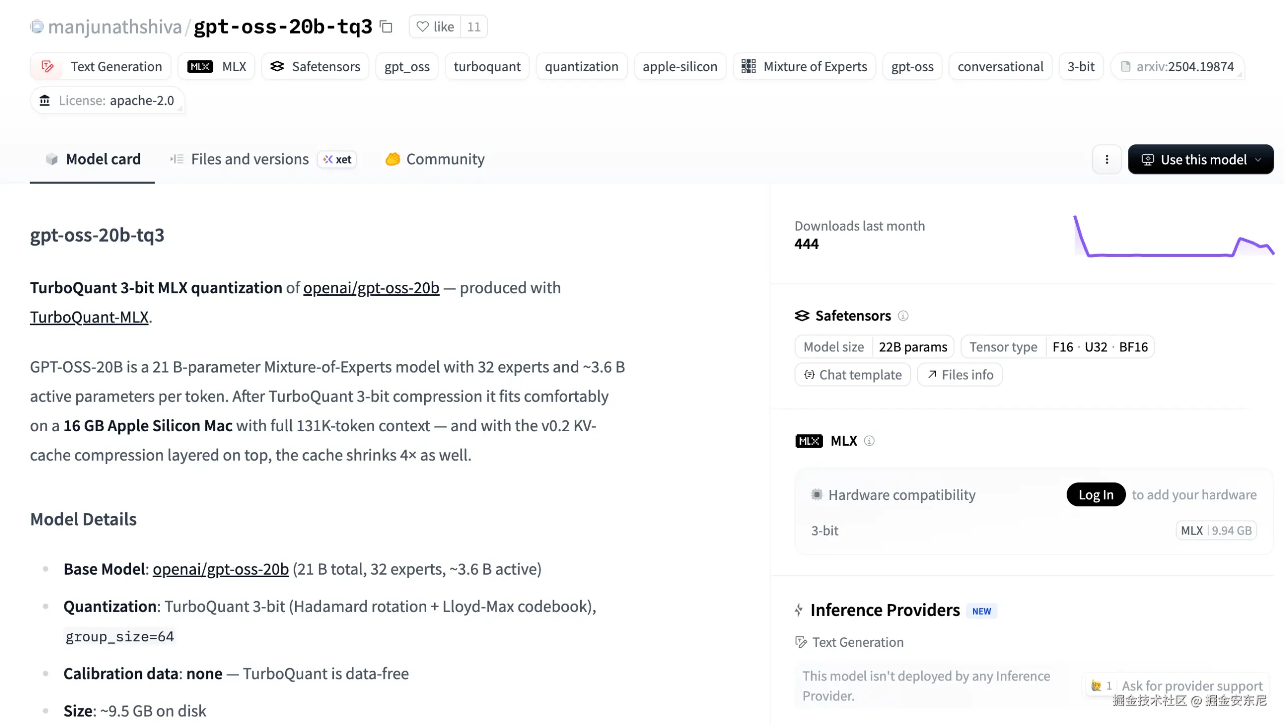
Task: Open the Files info link
Action: (960, 375)
